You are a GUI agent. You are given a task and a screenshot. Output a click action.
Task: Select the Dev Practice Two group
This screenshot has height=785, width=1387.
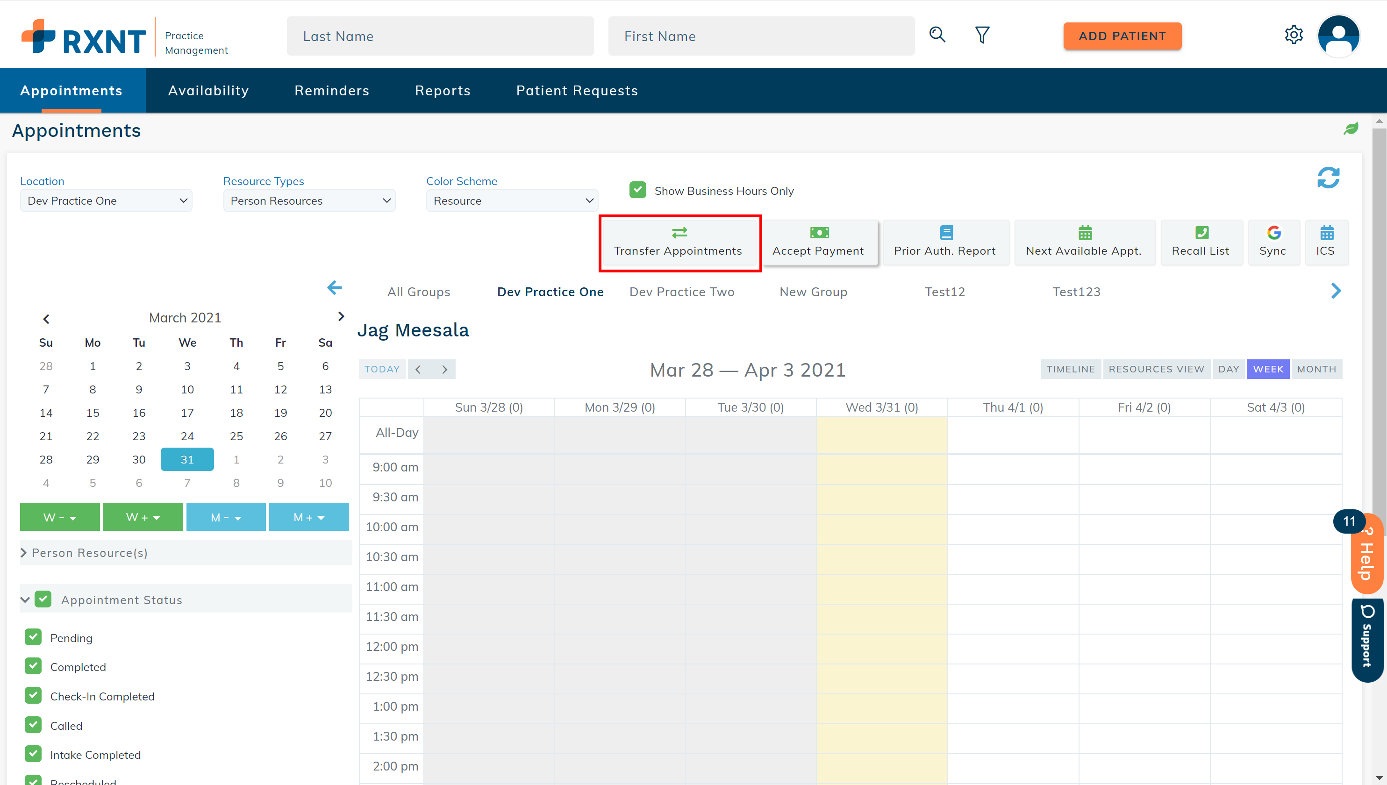682,292
